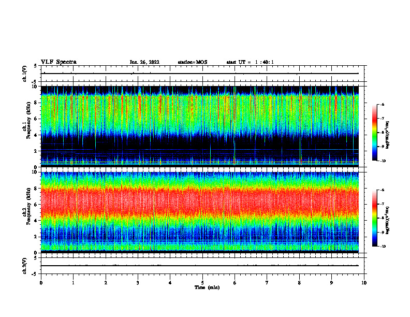410x317 pixels.
Task: Click the ch.3 voltage waveform trace
Action: (200, 266)
